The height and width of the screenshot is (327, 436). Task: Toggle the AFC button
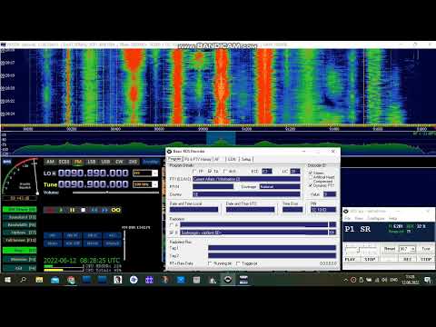click(113, 235)
